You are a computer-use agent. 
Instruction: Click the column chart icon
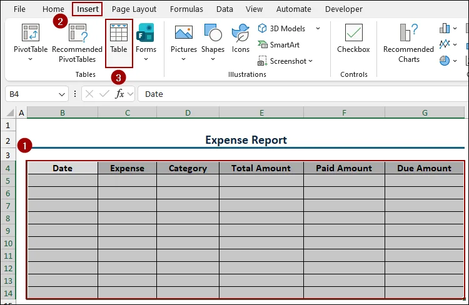click(445, 28)
